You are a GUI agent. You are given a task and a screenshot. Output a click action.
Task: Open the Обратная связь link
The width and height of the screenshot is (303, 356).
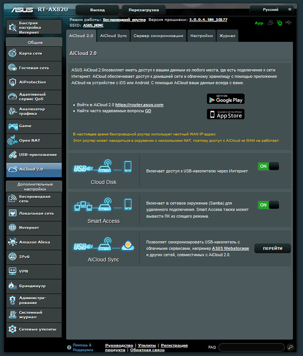147,350
